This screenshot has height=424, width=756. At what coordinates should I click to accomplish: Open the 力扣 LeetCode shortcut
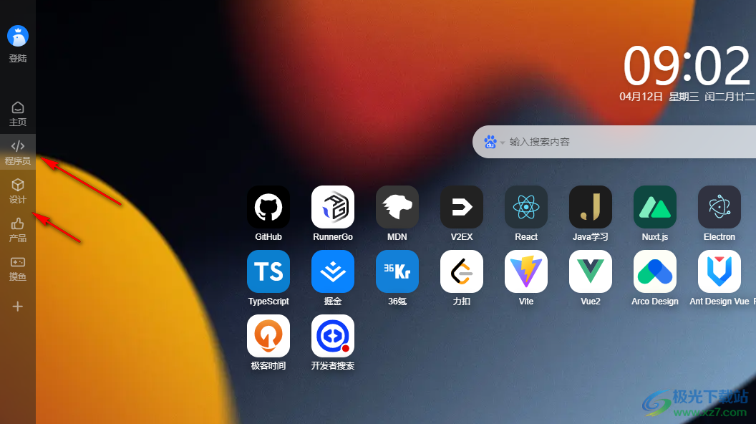pos(462,271)
